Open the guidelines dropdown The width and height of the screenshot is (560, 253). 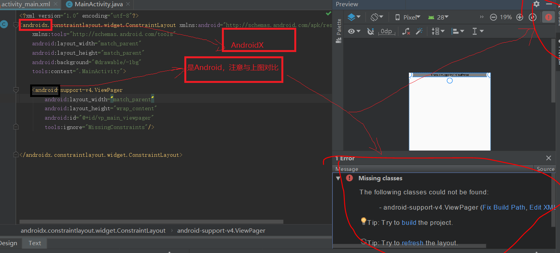(477, 31)
